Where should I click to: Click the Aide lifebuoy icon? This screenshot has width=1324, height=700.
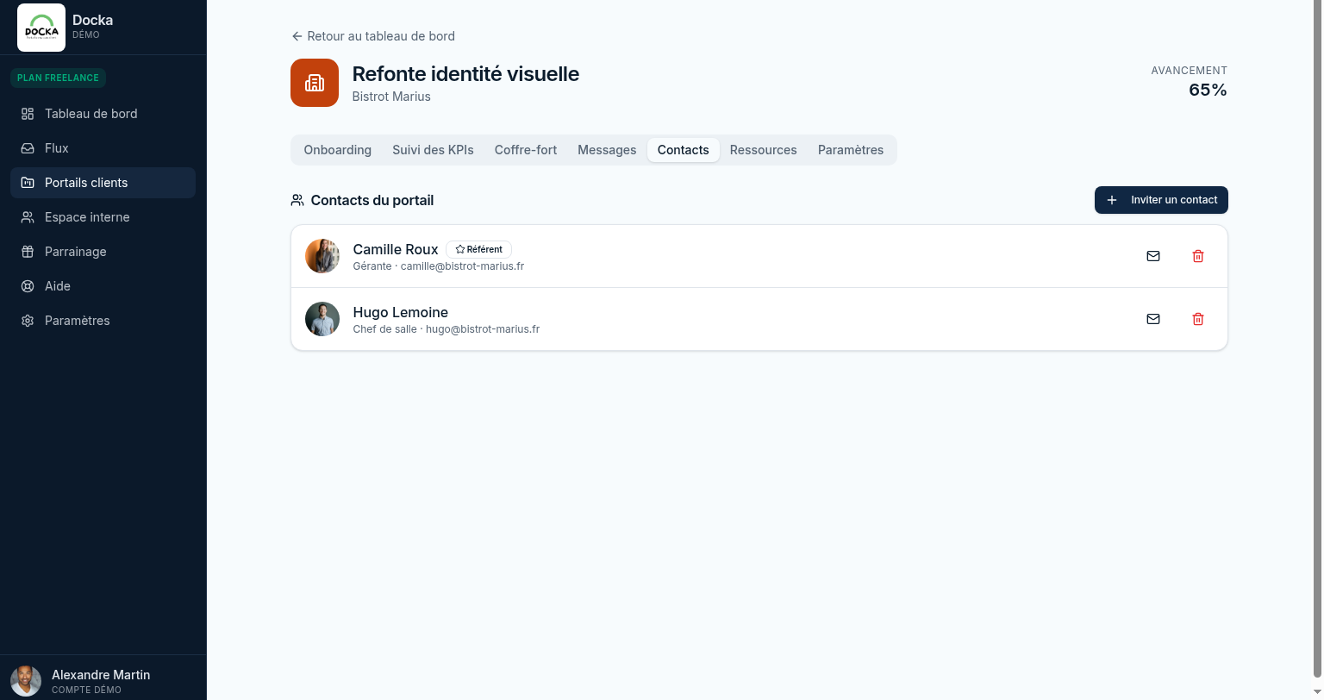(28, 286)
